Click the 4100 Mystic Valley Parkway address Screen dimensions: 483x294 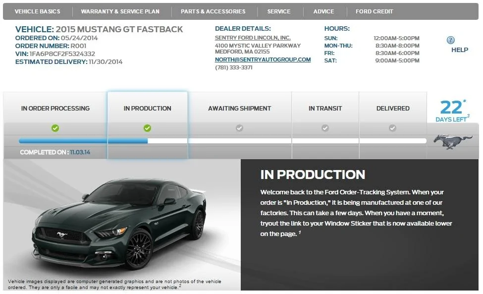pyautogui.click(x=258, y=46)
